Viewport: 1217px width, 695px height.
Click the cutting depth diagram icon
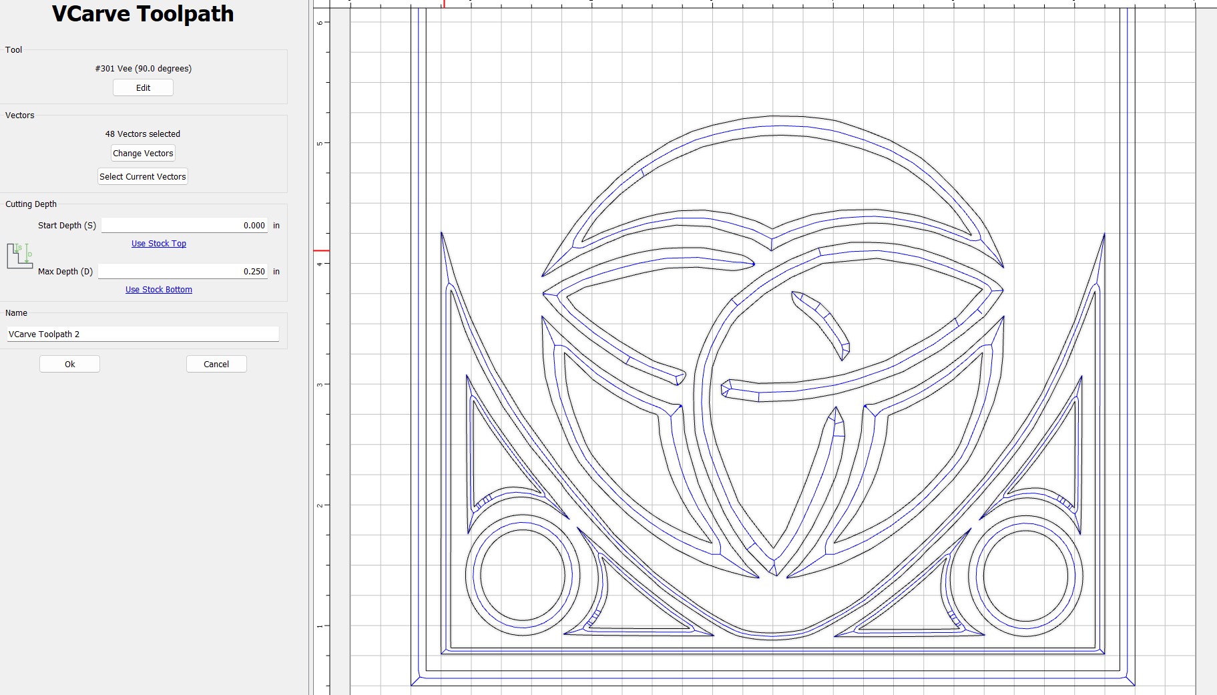[19, 256]
